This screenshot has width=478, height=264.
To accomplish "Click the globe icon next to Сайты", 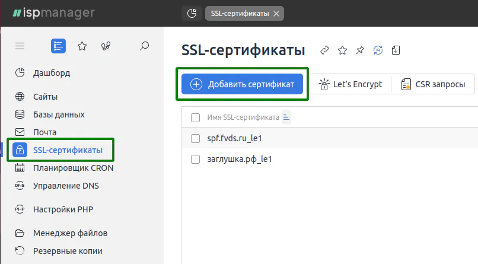I will pos(20,97).
